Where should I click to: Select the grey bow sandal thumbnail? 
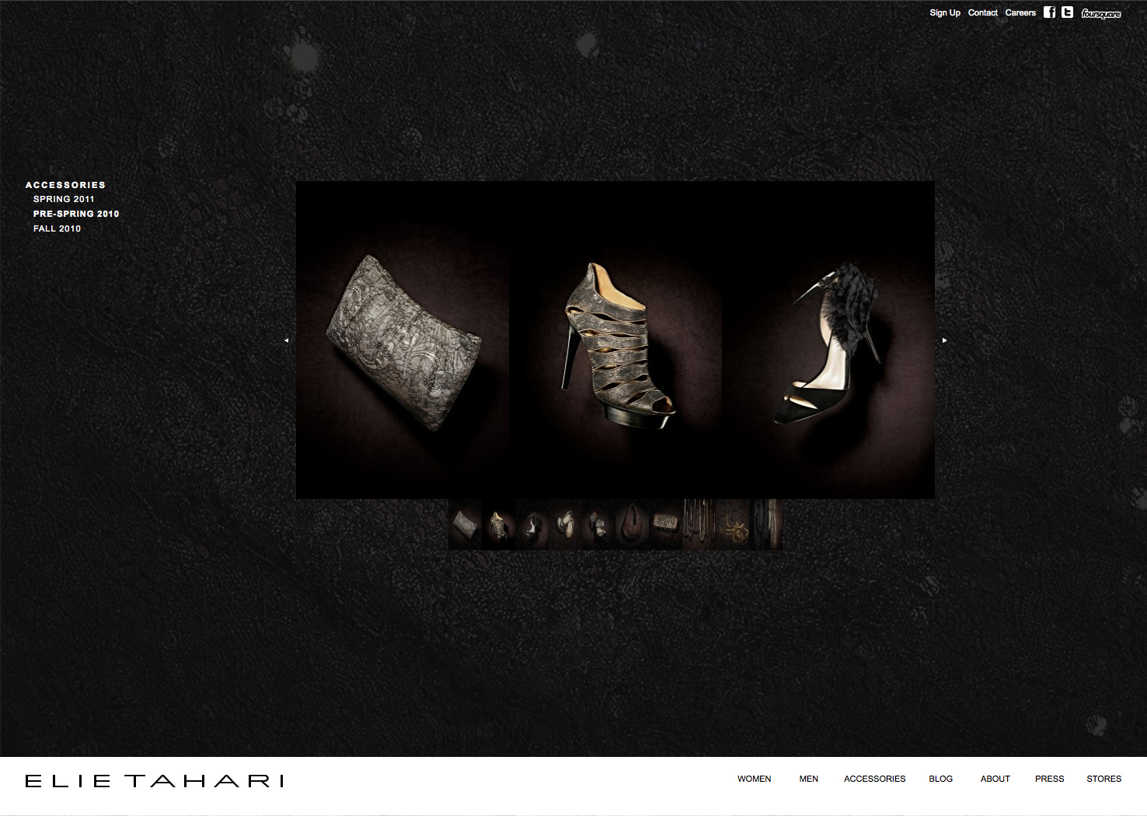(x=599, y=525)
